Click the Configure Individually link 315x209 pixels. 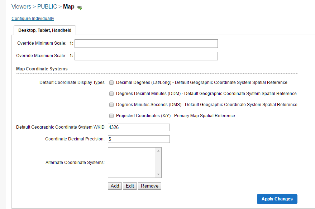click(x=33, y=19)
